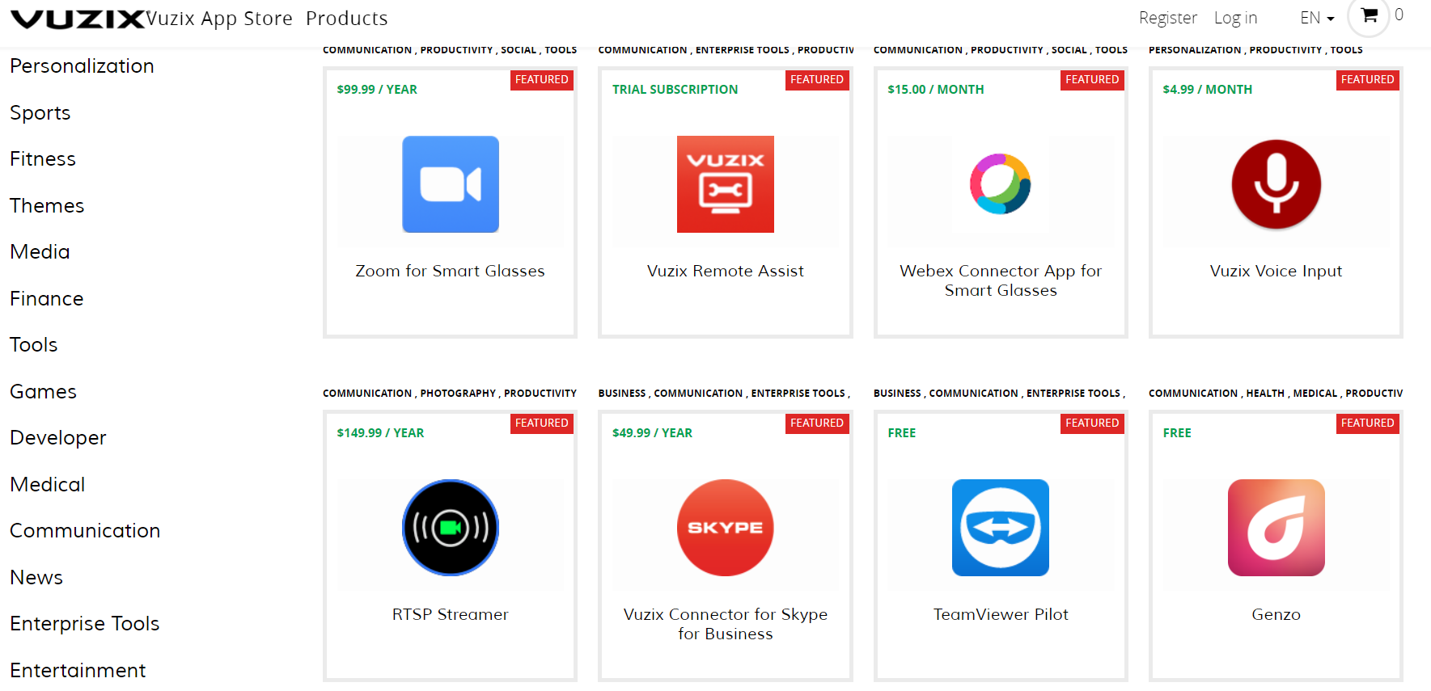Open the Skype connector app icon
The image size is (1431, 691).
pos(726,528)
